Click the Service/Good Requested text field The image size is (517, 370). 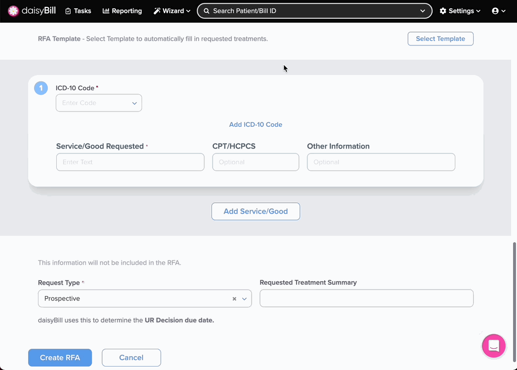click(130, 162)
